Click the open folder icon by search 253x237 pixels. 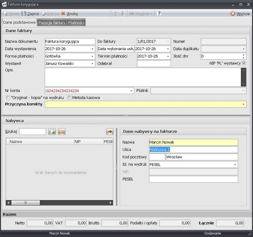coord(62,131)
